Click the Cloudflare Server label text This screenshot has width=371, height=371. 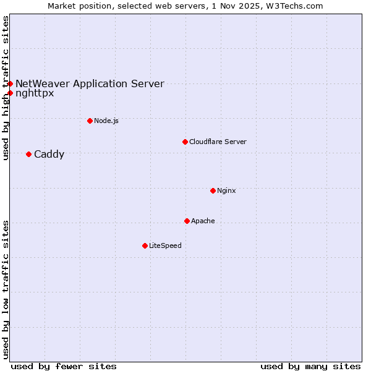[x=218, y=142]
